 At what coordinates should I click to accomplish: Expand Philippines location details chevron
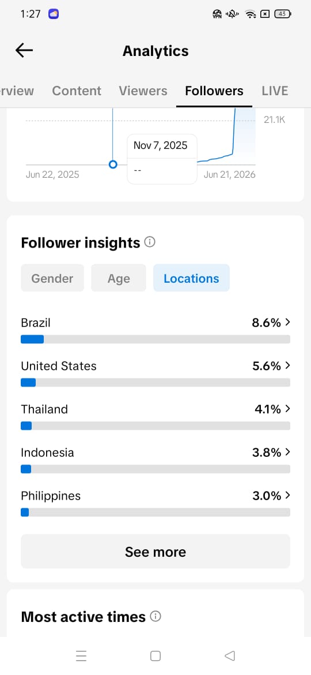[x=287, y=496]
